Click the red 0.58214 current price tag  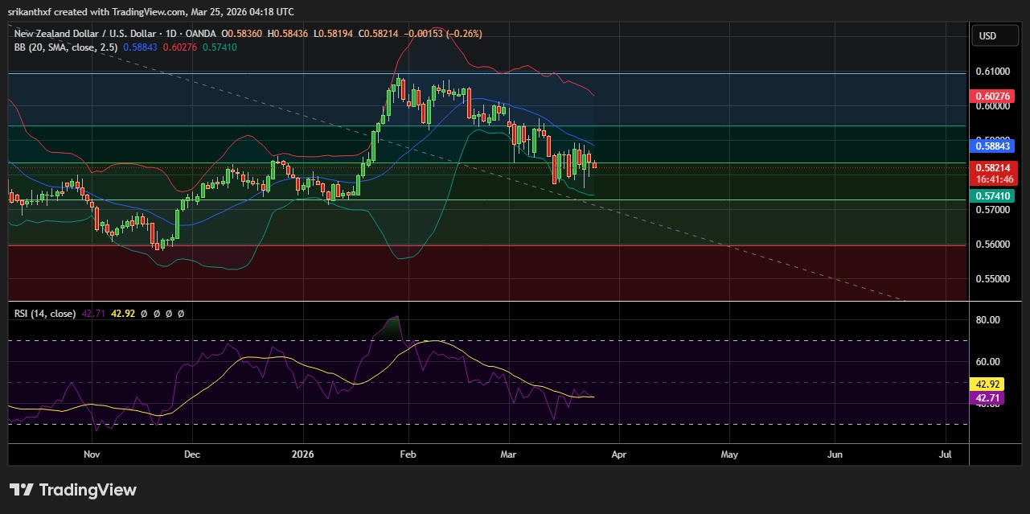click(994, 168)
